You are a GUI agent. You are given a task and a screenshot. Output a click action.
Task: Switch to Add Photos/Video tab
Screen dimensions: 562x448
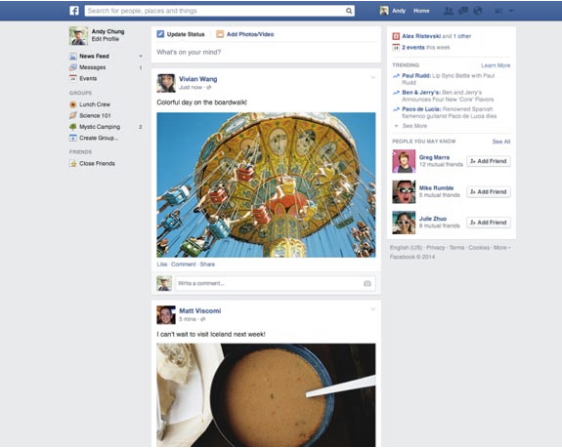245,34
